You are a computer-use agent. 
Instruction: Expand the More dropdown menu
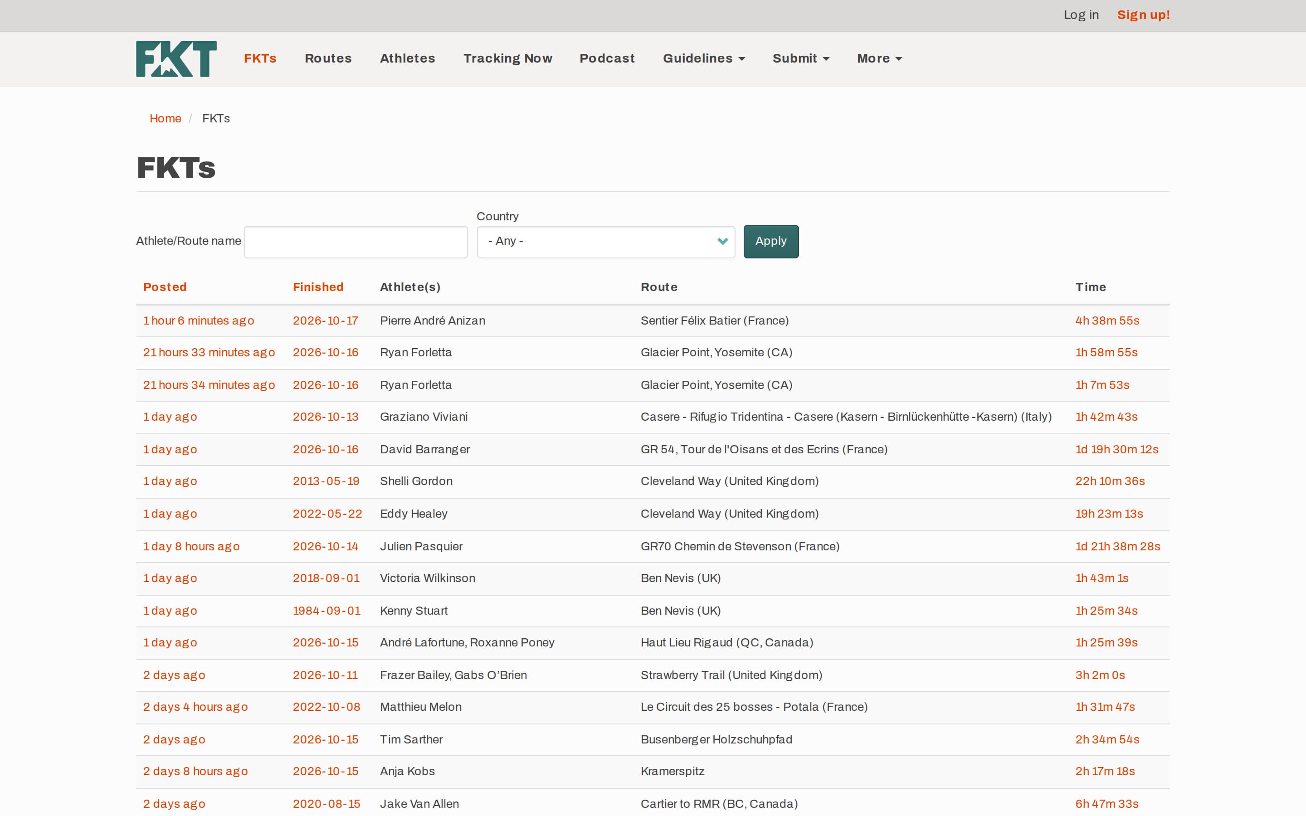coord(879,58)
